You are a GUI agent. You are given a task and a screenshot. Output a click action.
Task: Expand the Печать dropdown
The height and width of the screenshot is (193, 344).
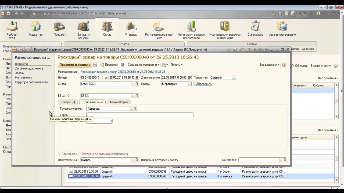click(x=176, y=65)
